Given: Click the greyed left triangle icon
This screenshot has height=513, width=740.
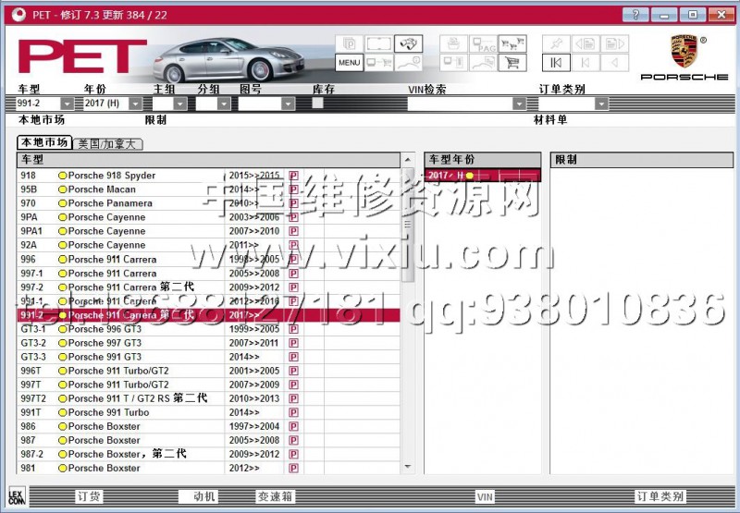Looking at the screenshot, I should click(614, 63).
